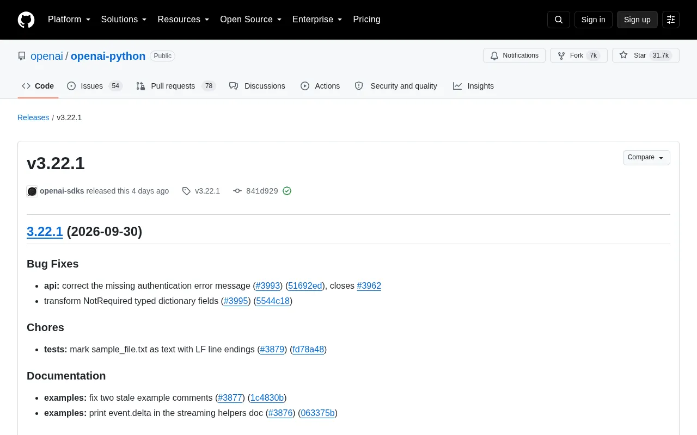Expand the Solutions menu

(124, 20)
